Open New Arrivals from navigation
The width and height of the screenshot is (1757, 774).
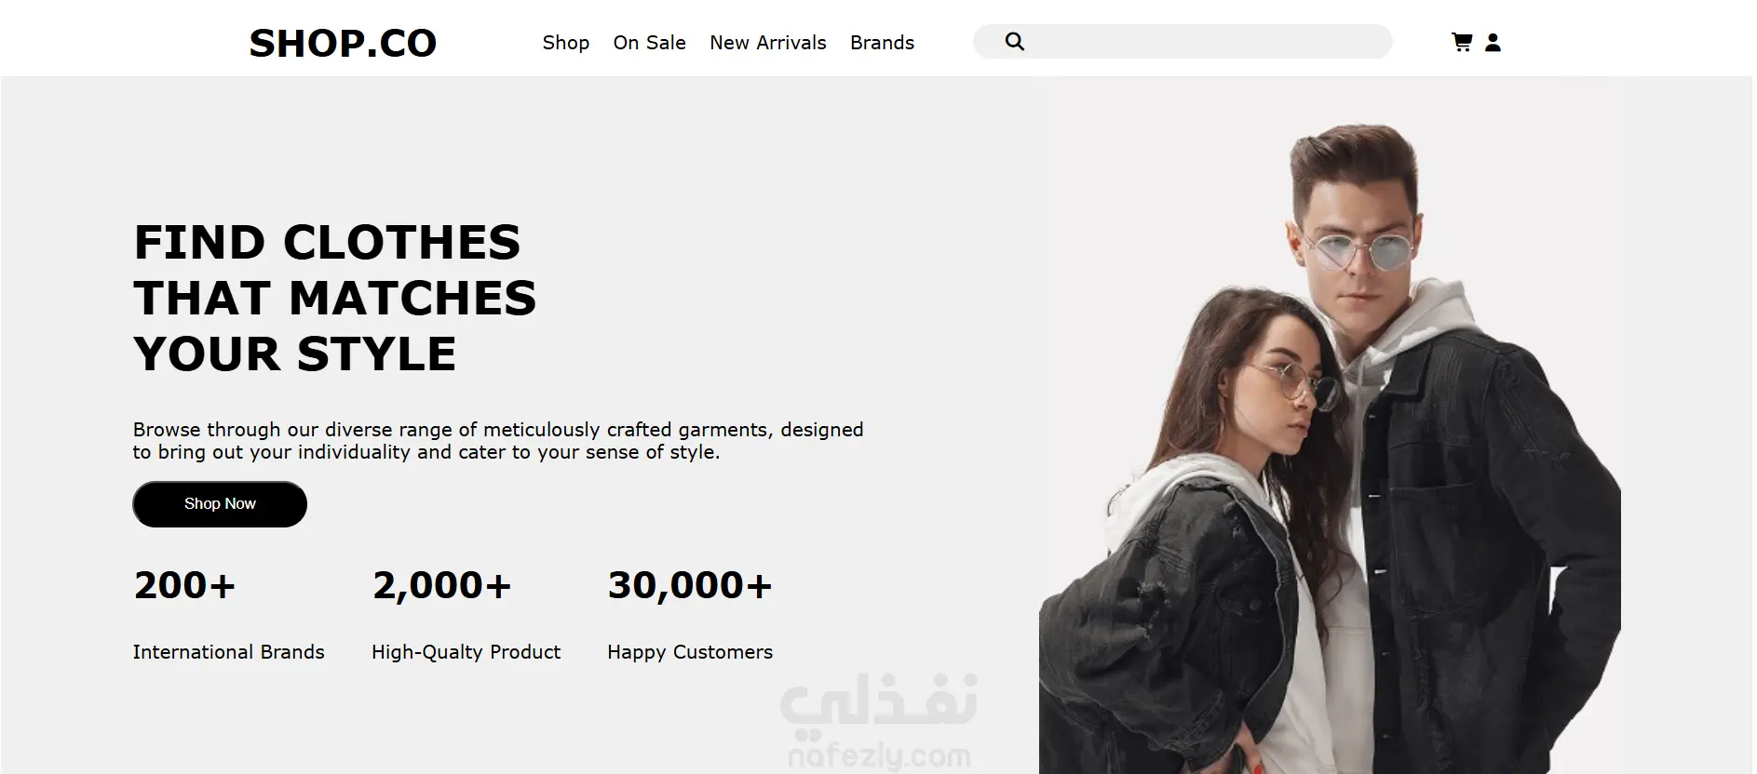767,43
